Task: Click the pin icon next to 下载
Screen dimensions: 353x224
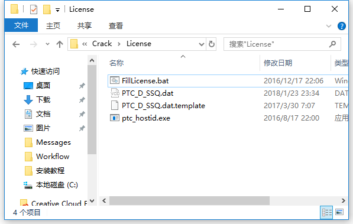Action: point(82,100)
